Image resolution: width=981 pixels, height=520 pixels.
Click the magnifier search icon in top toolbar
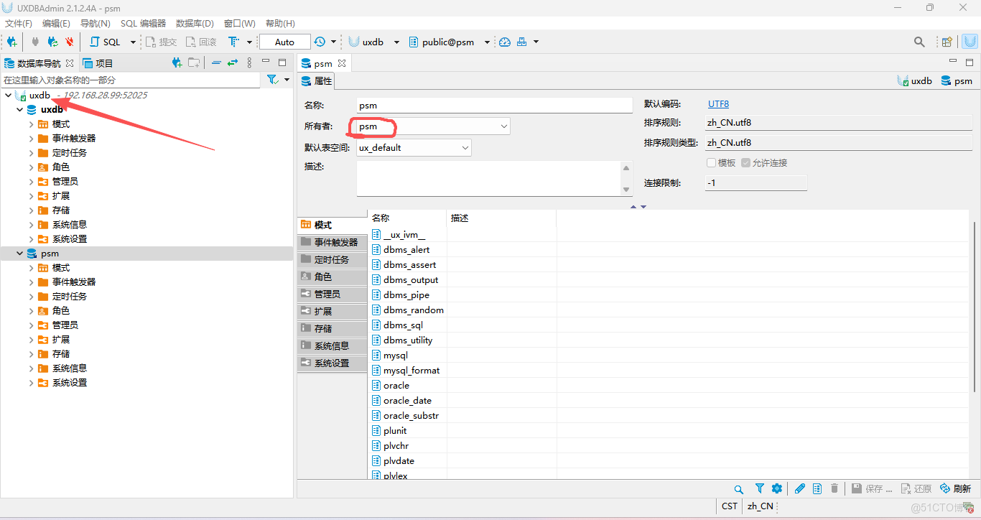click(x=919, y=42)
